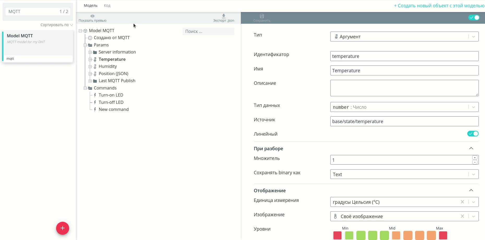
Task: Click the MQTT filter search field
Action: (x=38, y=11)
